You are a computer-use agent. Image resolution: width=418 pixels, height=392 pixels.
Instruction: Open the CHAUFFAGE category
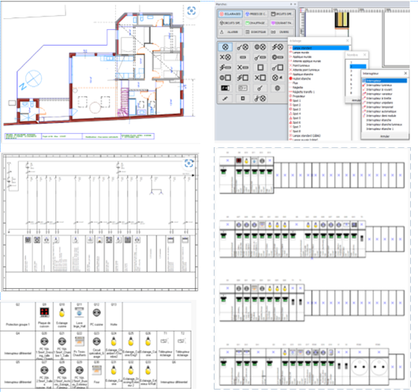tap(256, 23)
